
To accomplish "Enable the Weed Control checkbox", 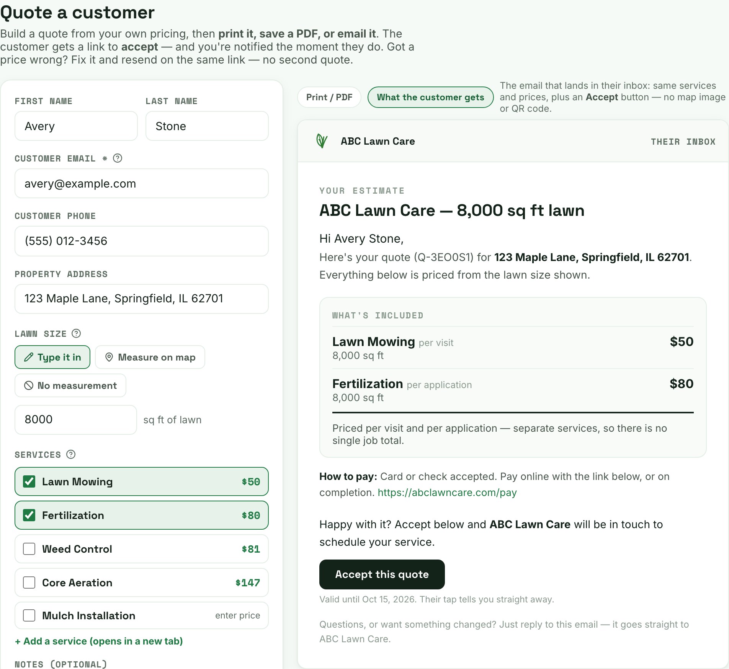I will click(x=29, y=549).
